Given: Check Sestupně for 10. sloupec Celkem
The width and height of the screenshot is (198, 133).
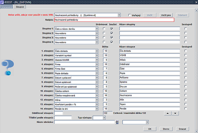Looking at the screenshot, I should 185,91.
